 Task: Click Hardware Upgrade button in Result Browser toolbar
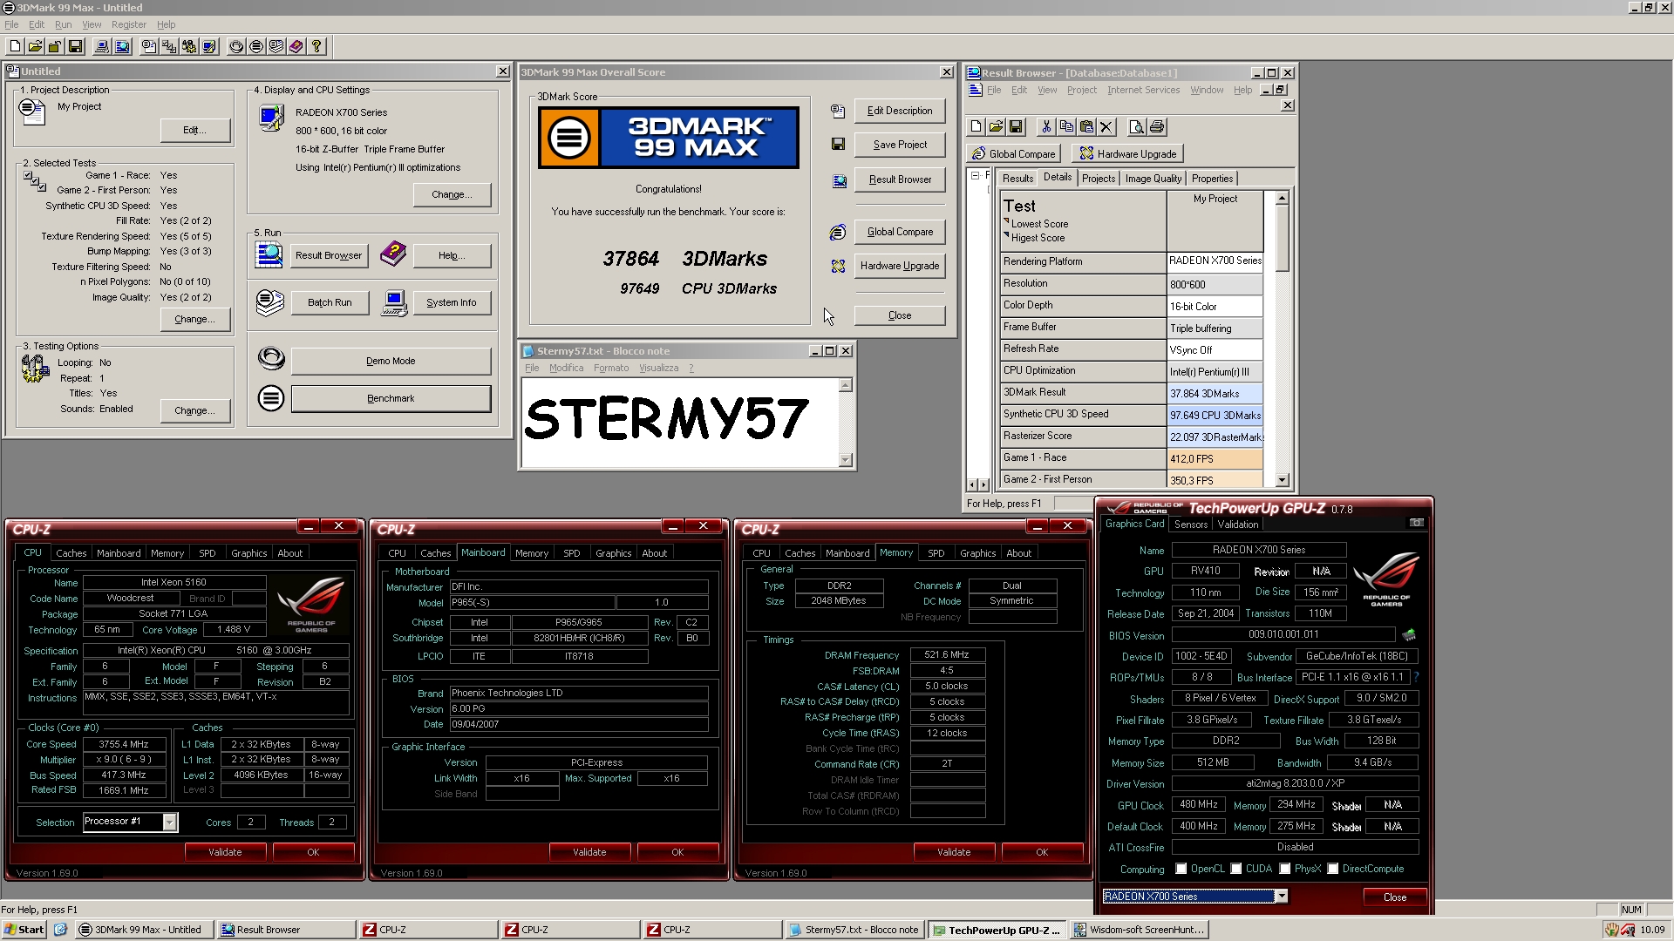[x=1128, y=154]
